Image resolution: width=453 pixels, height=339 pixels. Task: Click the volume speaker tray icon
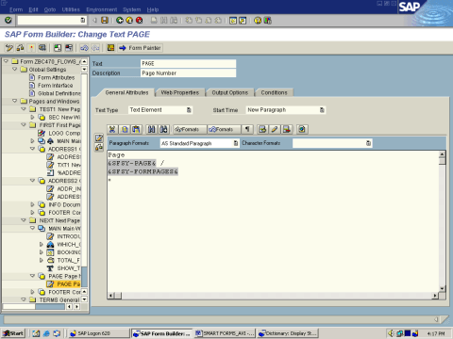(x=391, y=333)
